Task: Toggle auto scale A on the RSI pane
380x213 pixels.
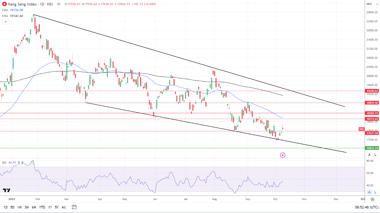Action: point(369,192)
